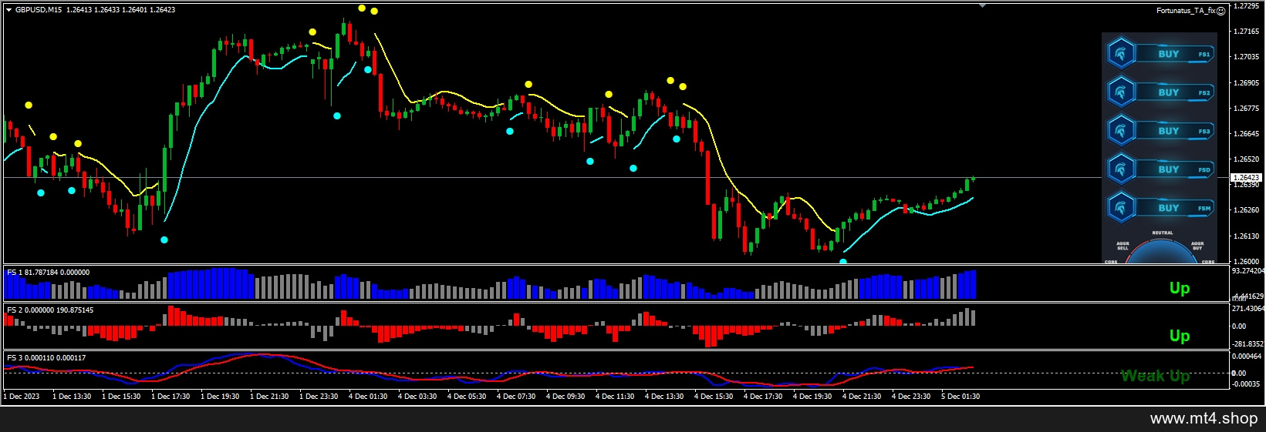This screenshot has width=1266, height=432.
Task: Click the BUY signal bar labeled FSD
Action: [x=1175, y=169]
